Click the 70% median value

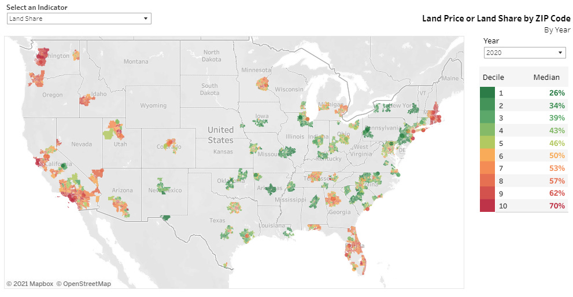557,206
